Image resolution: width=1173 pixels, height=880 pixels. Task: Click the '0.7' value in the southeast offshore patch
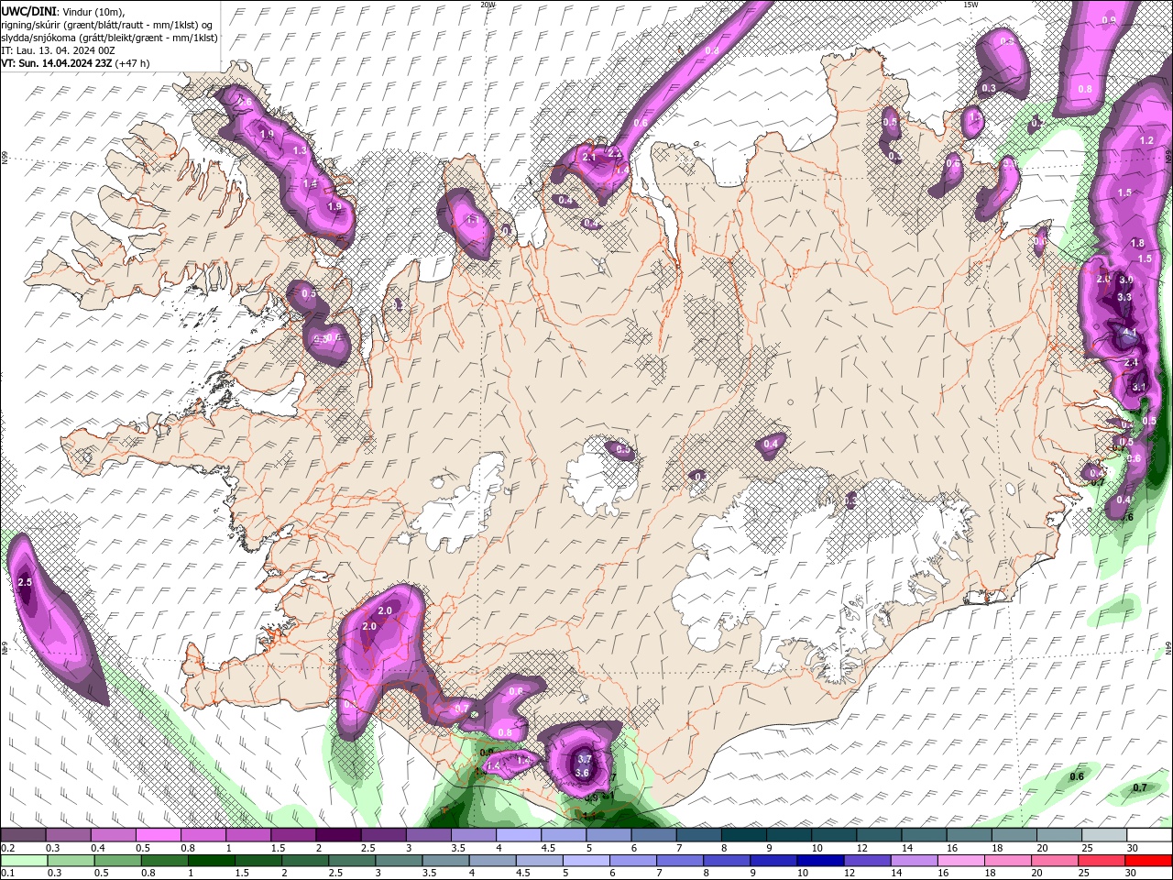point(1140,787)
